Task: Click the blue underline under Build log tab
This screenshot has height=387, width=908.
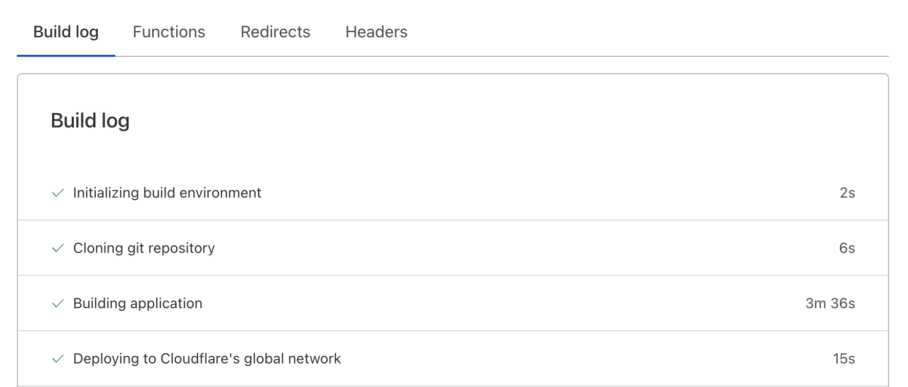Action: tap(66, 55)
